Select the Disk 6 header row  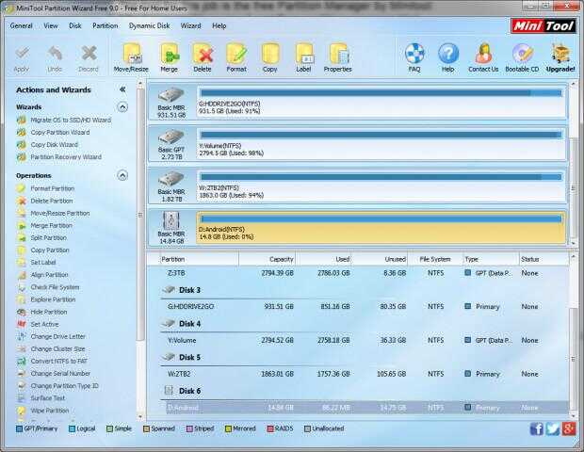click(365, 391)
